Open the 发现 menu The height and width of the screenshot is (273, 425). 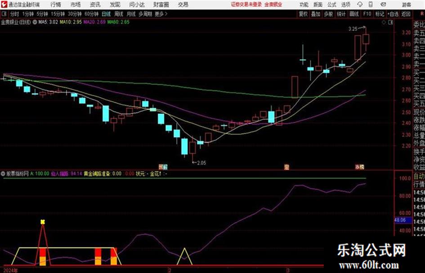click(x=115, y=4)
